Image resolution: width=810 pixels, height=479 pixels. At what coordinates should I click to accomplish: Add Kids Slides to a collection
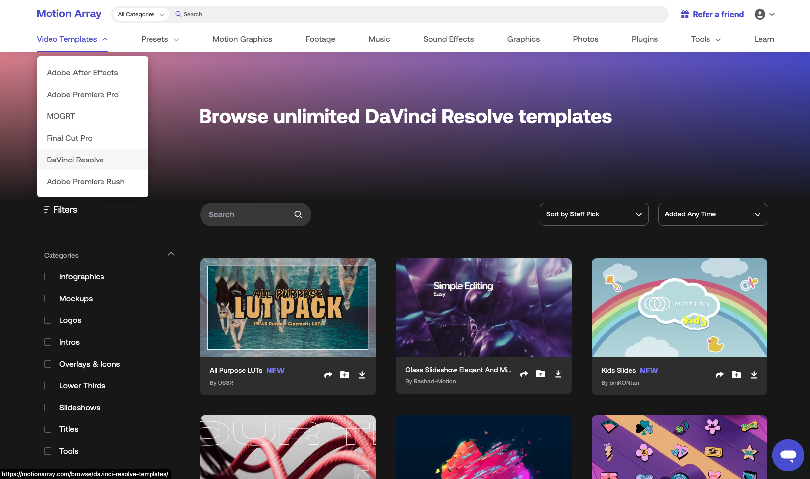[x=736, y=375]
